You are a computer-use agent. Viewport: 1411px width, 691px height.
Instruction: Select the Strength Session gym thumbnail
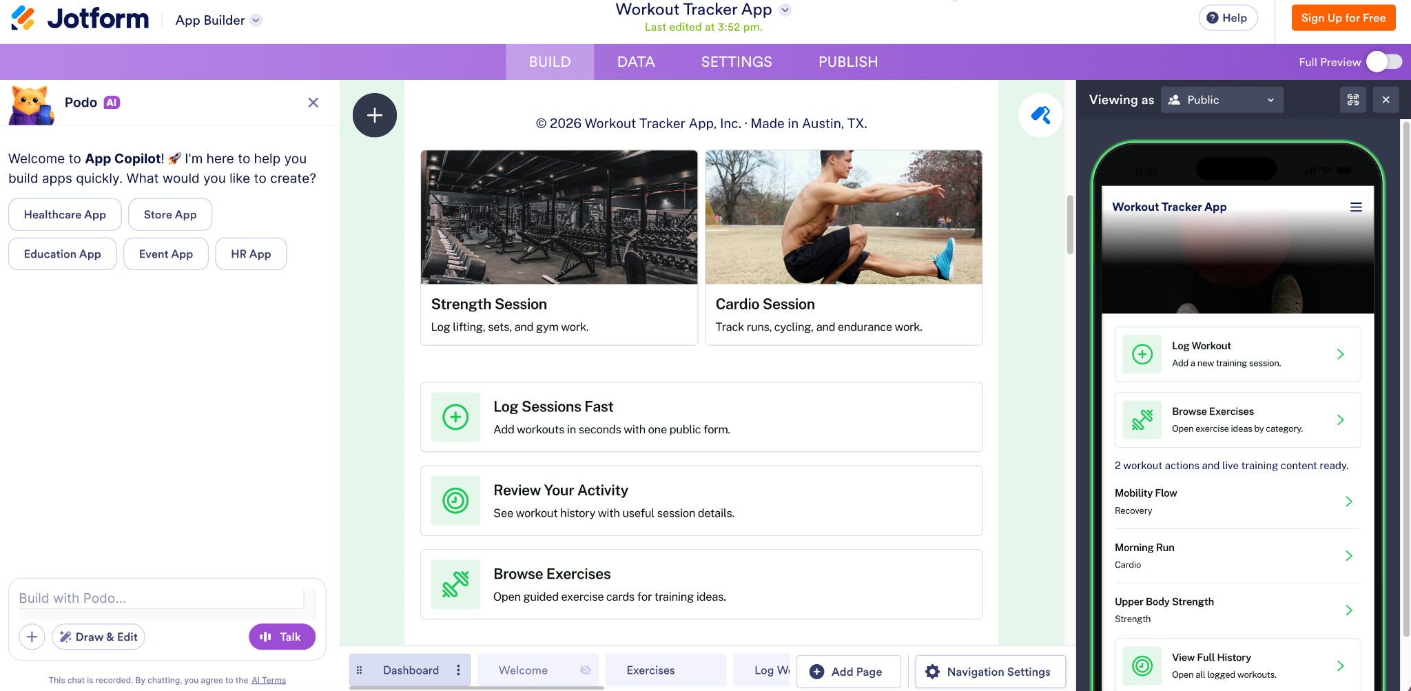(559, 217)
